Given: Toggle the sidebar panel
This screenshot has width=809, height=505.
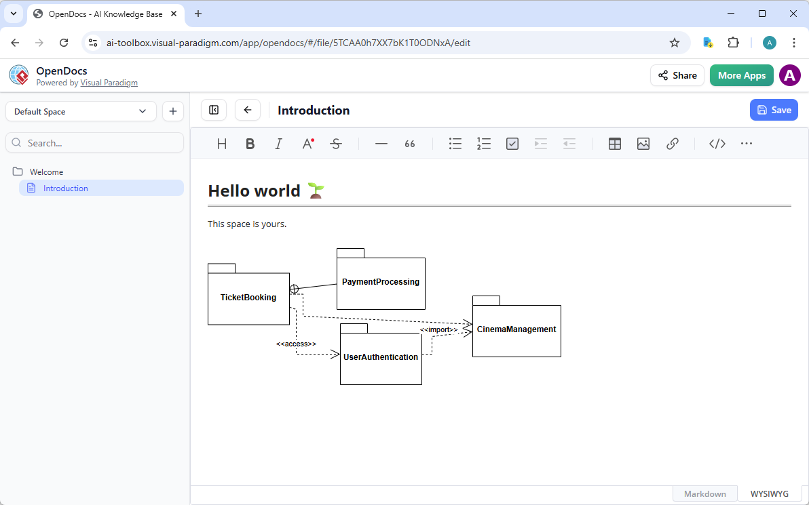Looking at the screenshot, I should [213, 109].
